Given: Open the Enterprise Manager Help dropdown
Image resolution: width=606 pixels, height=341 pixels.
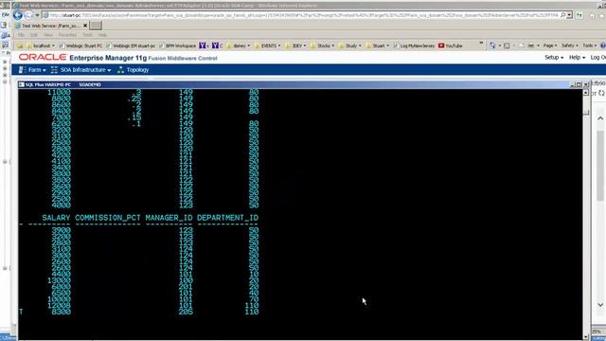Looking at the screenshot, I should [x=577, y=57].
